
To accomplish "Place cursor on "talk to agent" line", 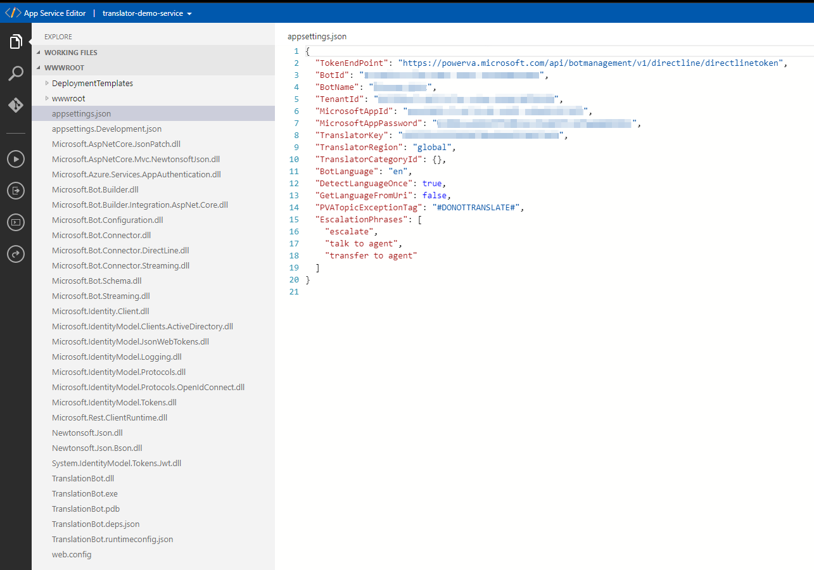I will tap(361, 243).
